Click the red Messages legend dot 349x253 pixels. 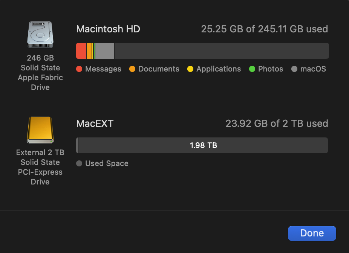[79, 69]
